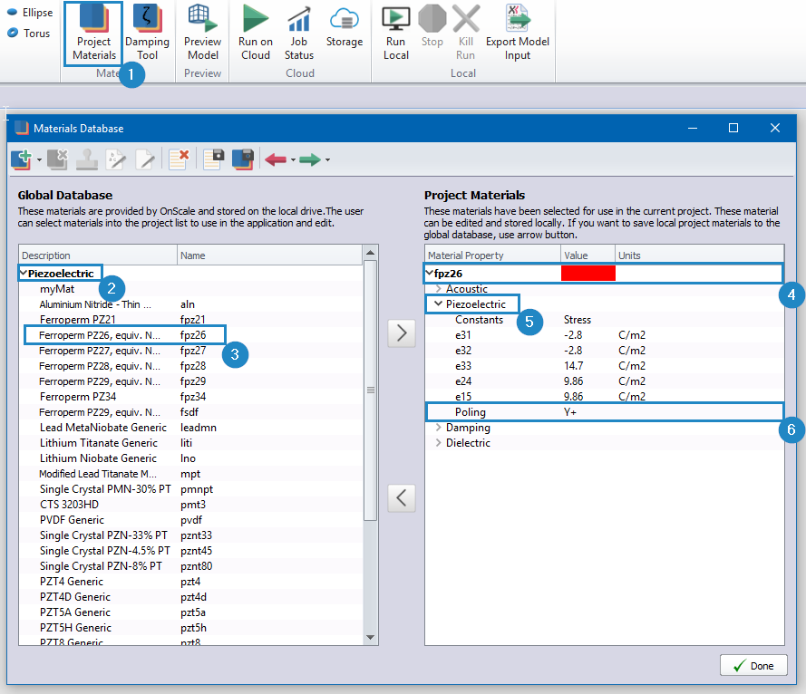Open the Damping Tool
806x694 pixels.
tap(147, 34)
